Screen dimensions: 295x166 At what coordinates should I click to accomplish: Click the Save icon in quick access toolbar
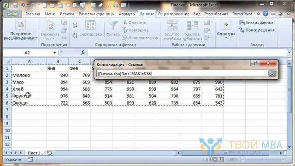(x=15, y=5)
